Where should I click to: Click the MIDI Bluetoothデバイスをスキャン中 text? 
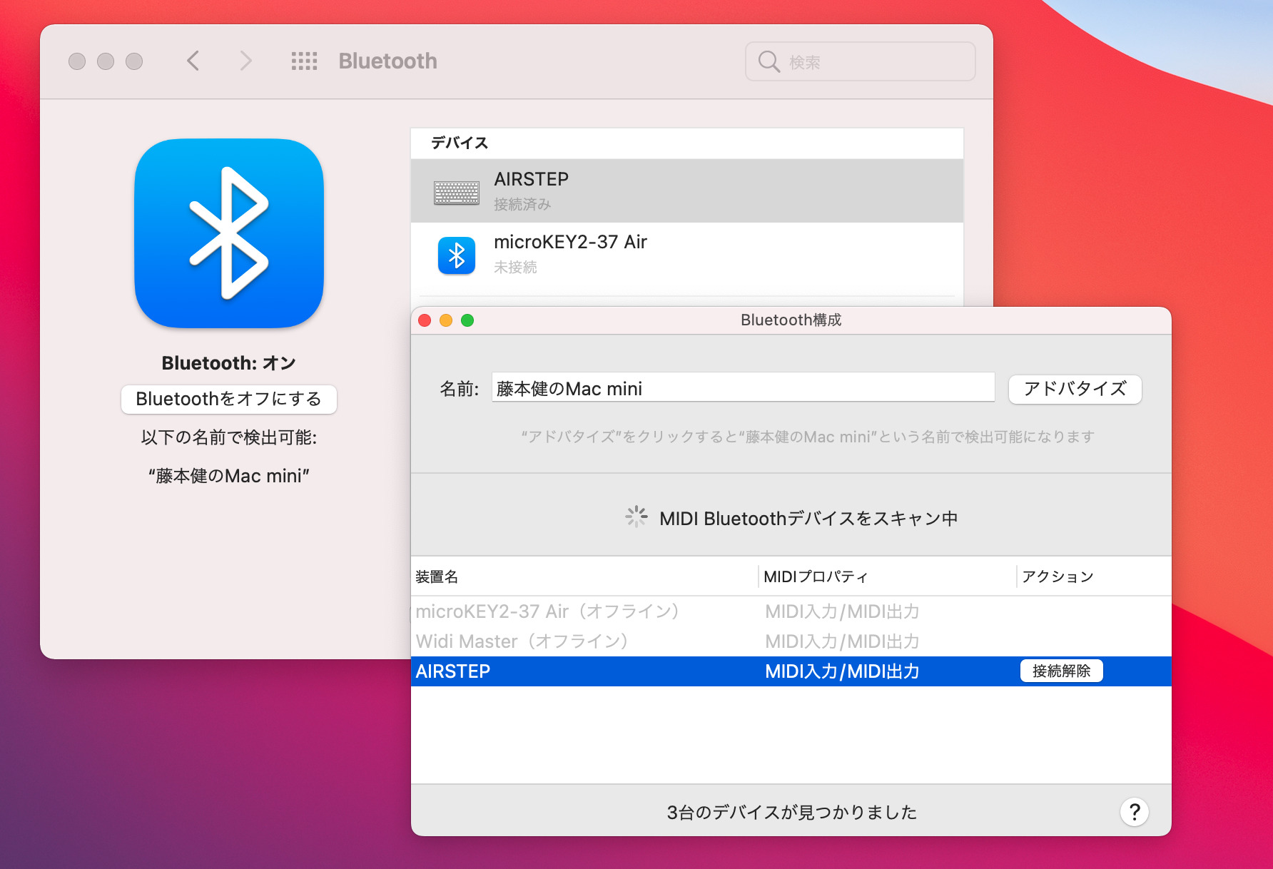(808, 519)
